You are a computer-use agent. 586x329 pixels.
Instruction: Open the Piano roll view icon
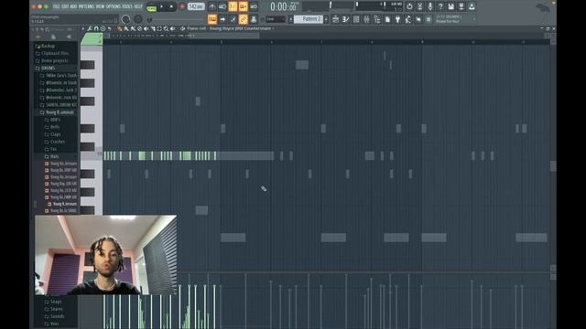click(x=346, y=19)
